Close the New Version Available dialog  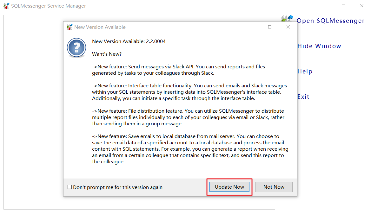(x=288, y=27)
